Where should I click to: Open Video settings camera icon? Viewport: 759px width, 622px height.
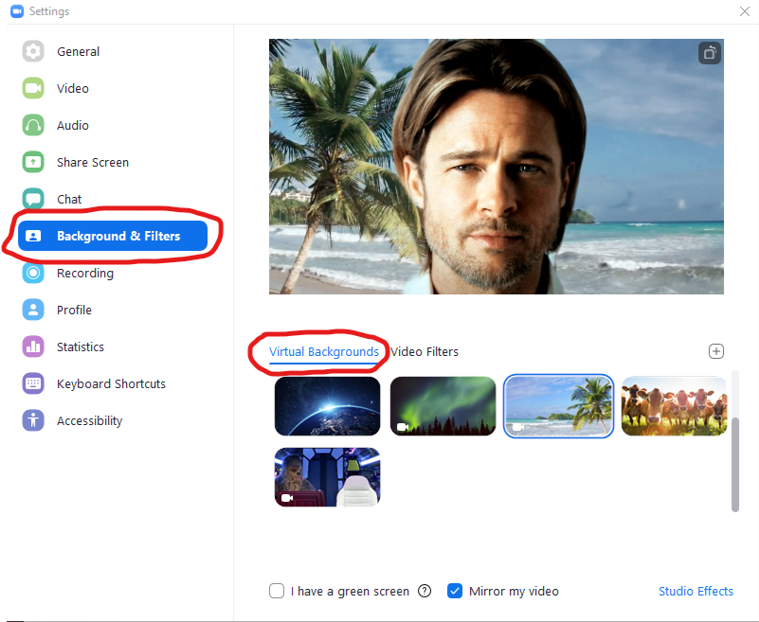33,88
